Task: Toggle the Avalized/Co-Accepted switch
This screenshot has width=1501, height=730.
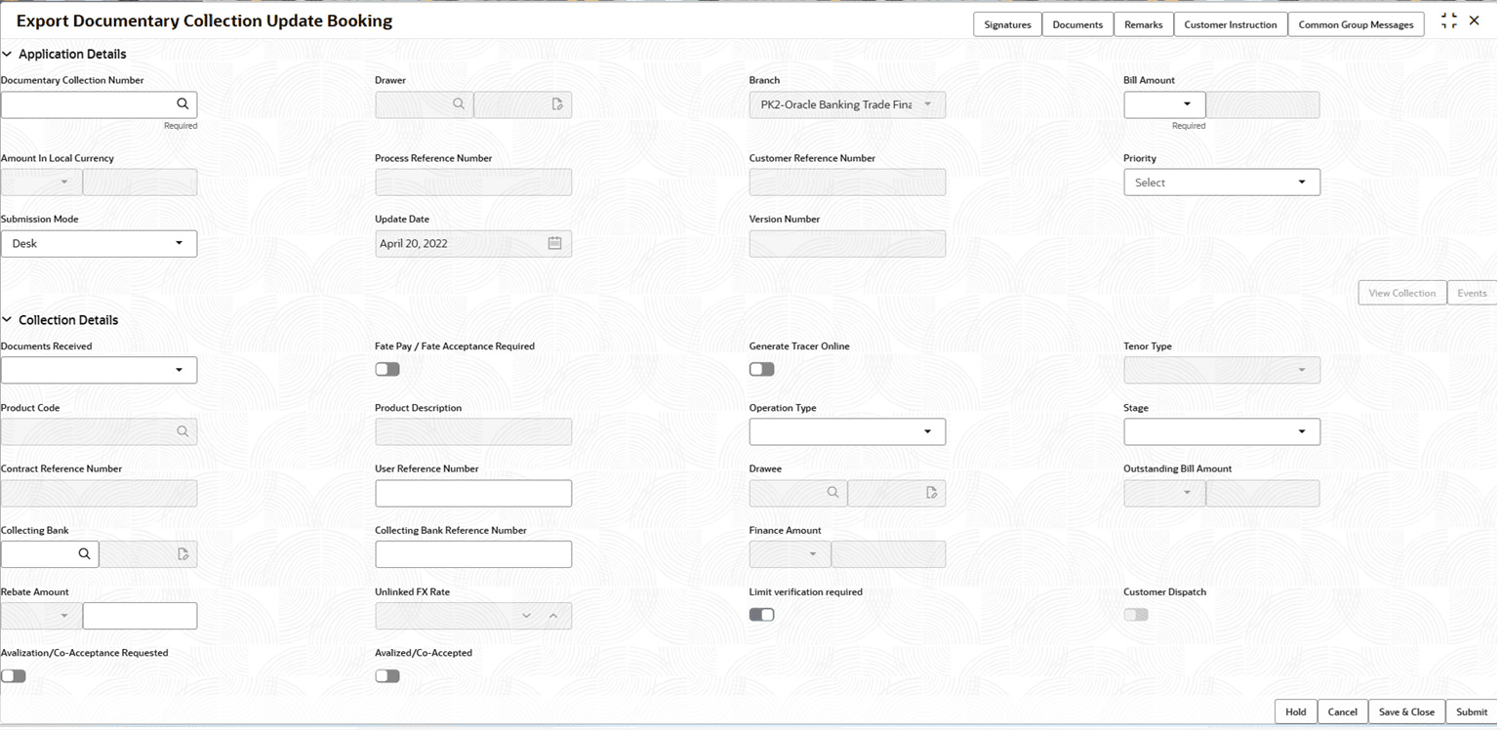Action: click(387, 675)
